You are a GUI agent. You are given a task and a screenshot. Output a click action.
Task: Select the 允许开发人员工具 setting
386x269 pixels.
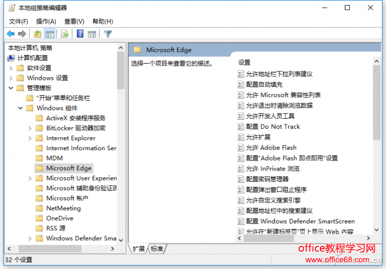click(x=266, y=116)
